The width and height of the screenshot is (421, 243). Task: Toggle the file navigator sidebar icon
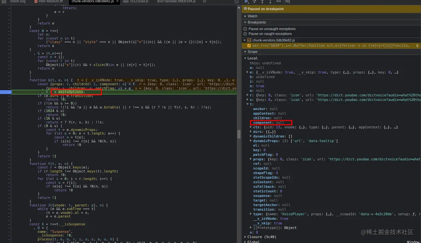coord(4,2)
